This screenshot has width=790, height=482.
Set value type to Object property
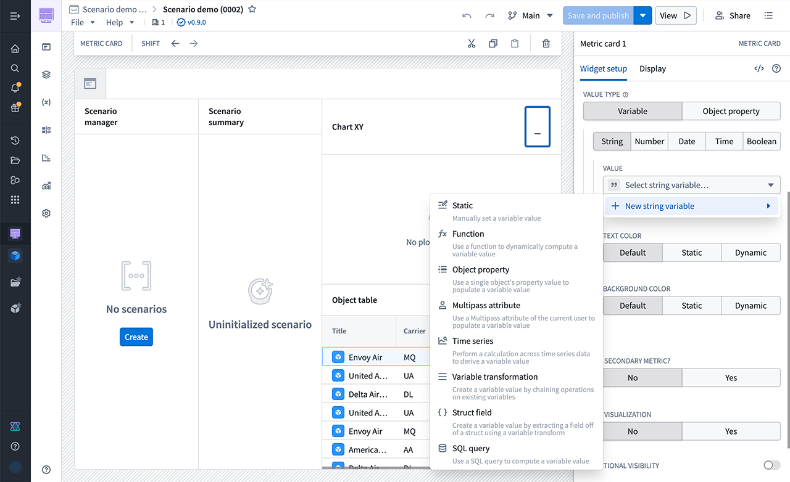click(x=731, y=112)
